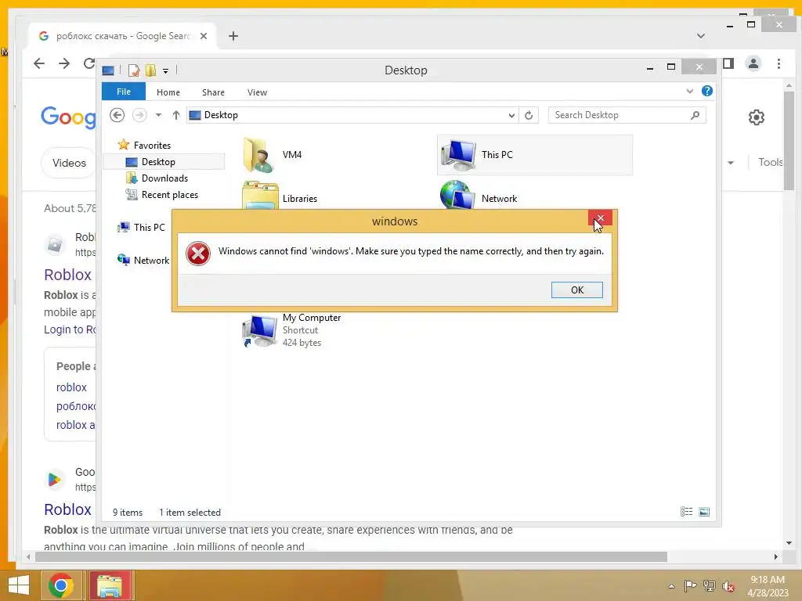Open Chrome profile avatar icon
The height and width of the screenshot is (601, 802).
point(753,63)
